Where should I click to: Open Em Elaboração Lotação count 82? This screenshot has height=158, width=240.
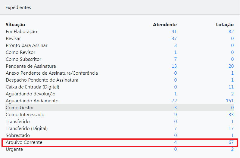click(231, 32)
